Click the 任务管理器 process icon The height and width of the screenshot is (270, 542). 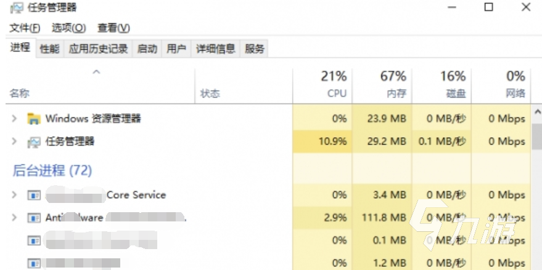[x=34, y=142]
